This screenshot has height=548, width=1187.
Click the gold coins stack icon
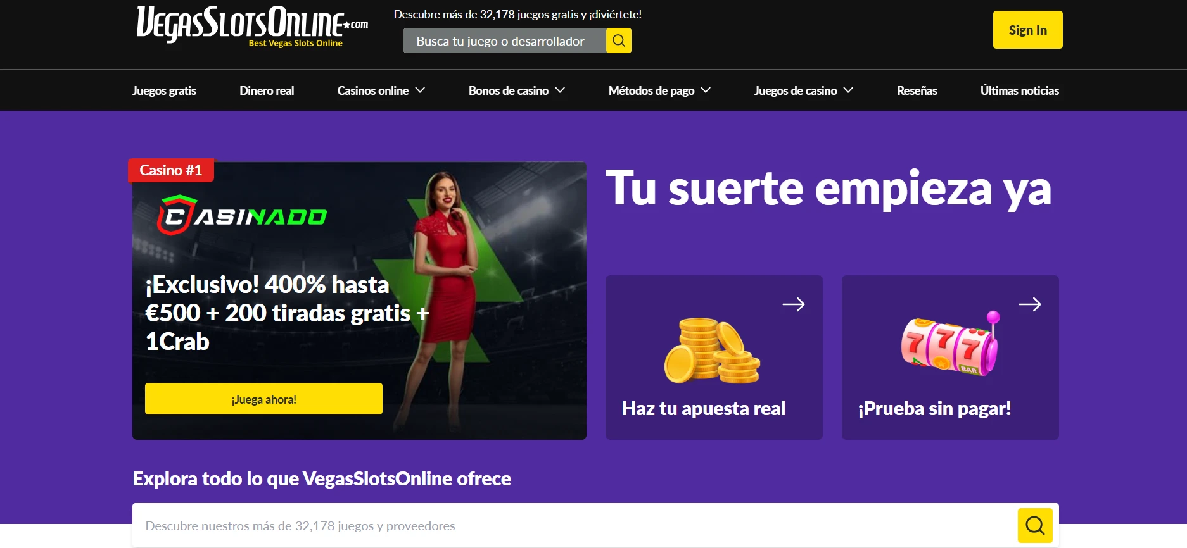coord(712,351)
